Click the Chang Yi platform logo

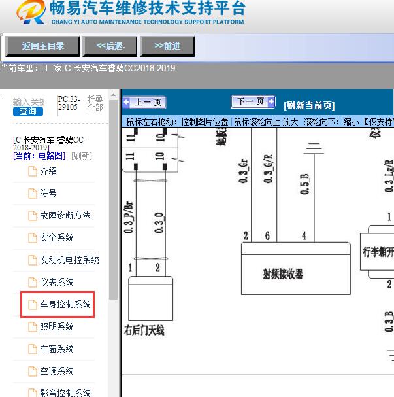point(31,12)
